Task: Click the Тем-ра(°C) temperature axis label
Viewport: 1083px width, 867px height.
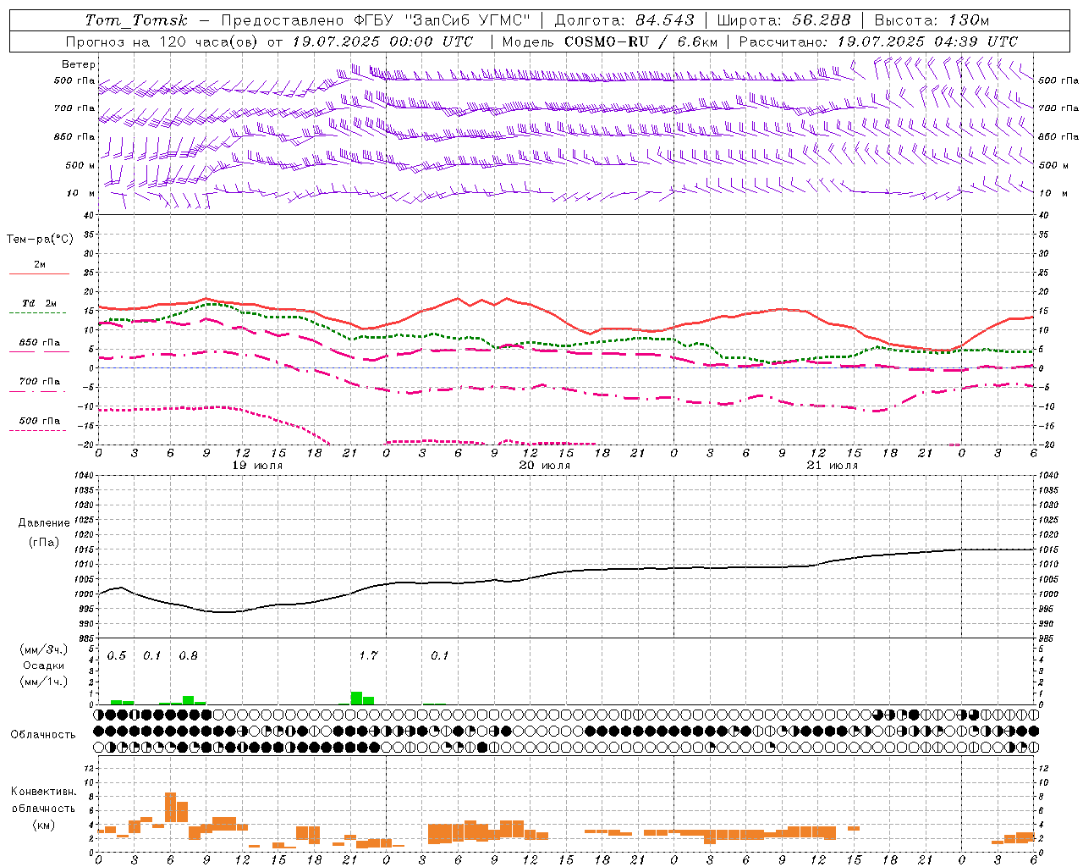Action: [x=40, y=239]
